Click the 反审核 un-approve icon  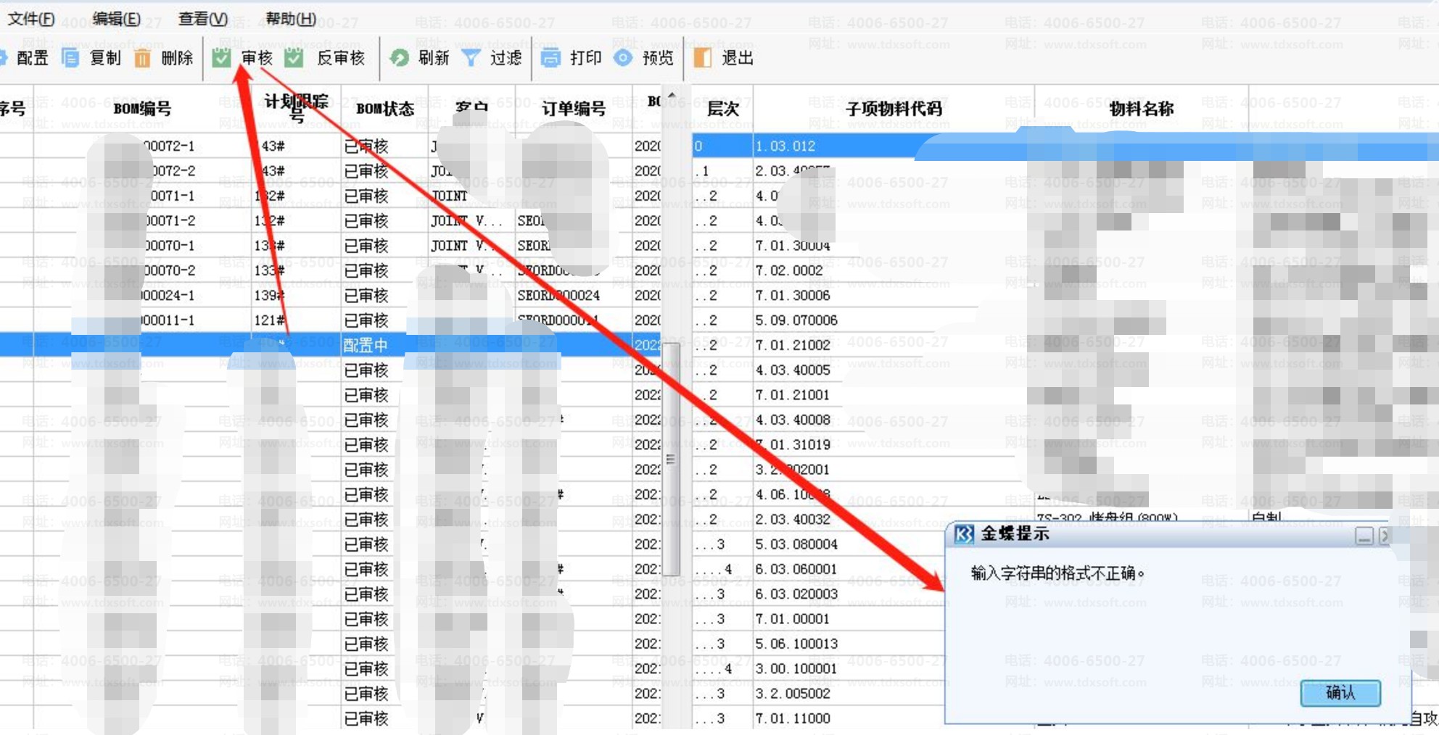[x=294, y=58]
